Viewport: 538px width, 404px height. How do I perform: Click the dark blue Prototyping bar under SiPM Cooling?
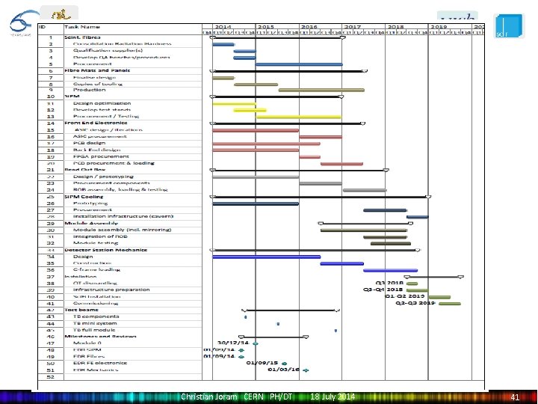tap(256, 203)
